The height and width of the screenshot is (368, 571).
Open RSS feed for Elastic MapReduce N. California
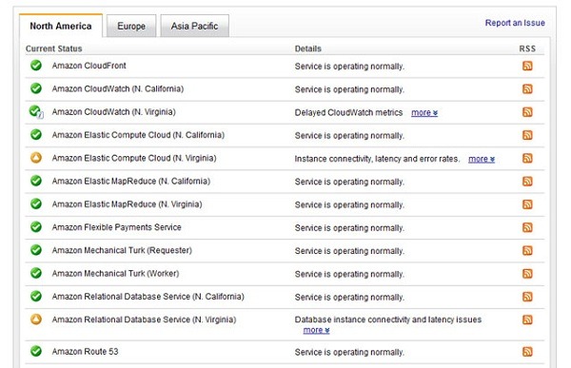(x=527, y=182)
